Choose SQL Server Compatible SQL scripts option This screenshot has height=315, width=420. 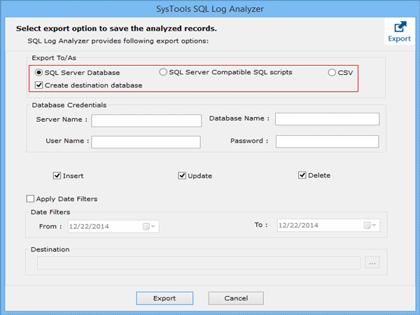163,72
